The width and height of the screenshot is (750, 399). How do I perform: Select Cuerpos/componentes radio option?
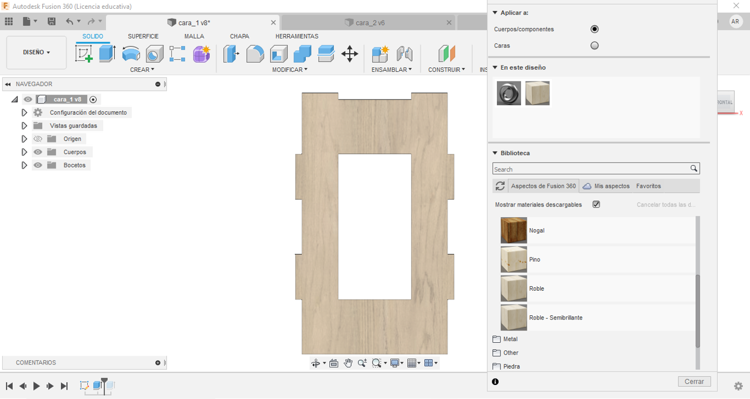(x=595, y=29)
